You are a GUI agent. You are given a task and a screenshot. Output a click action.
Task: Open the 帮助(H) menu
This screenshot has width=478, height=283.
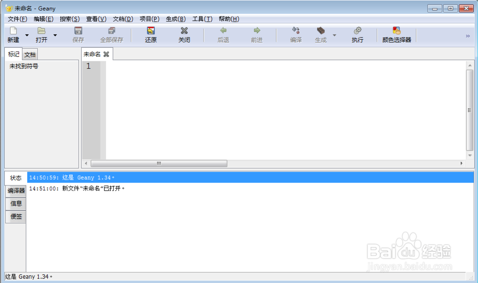tap(228, 19)
